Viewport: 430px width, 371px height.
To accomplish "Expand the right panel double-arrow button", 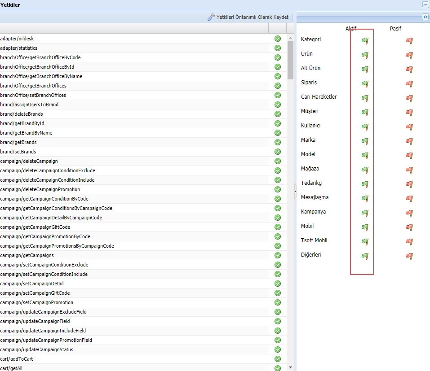I will 425,17.
